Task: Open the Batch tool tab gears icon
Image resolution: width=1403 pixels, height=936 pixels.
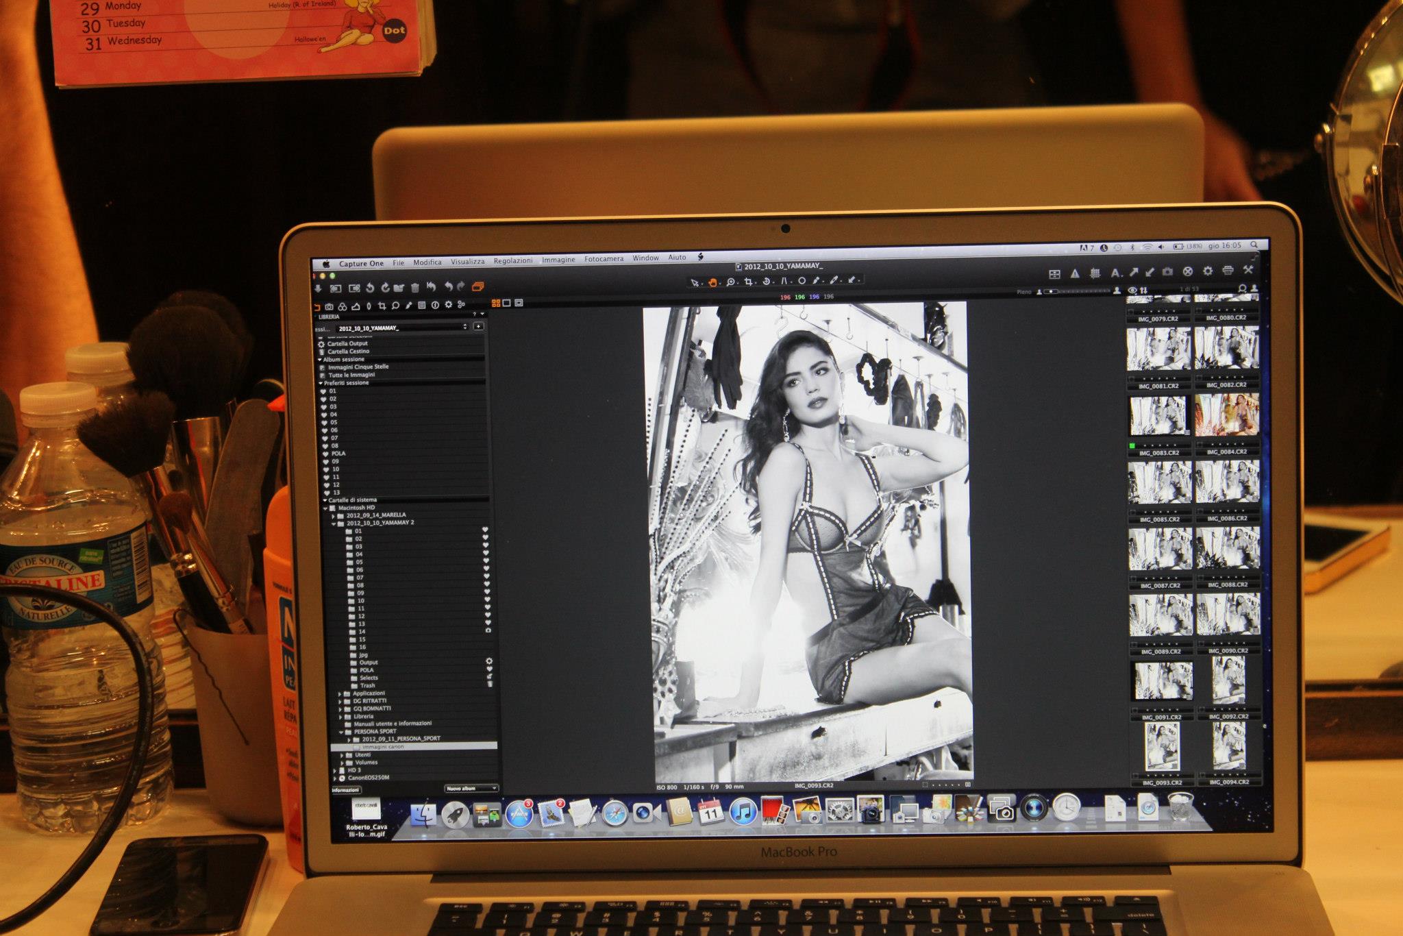Action: tap(462, 304)
